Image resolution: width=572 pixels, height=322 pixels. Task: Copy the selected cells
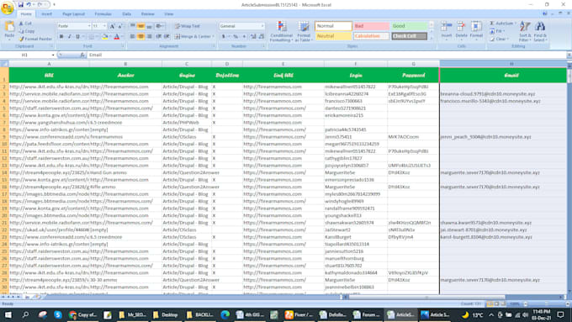27,31
